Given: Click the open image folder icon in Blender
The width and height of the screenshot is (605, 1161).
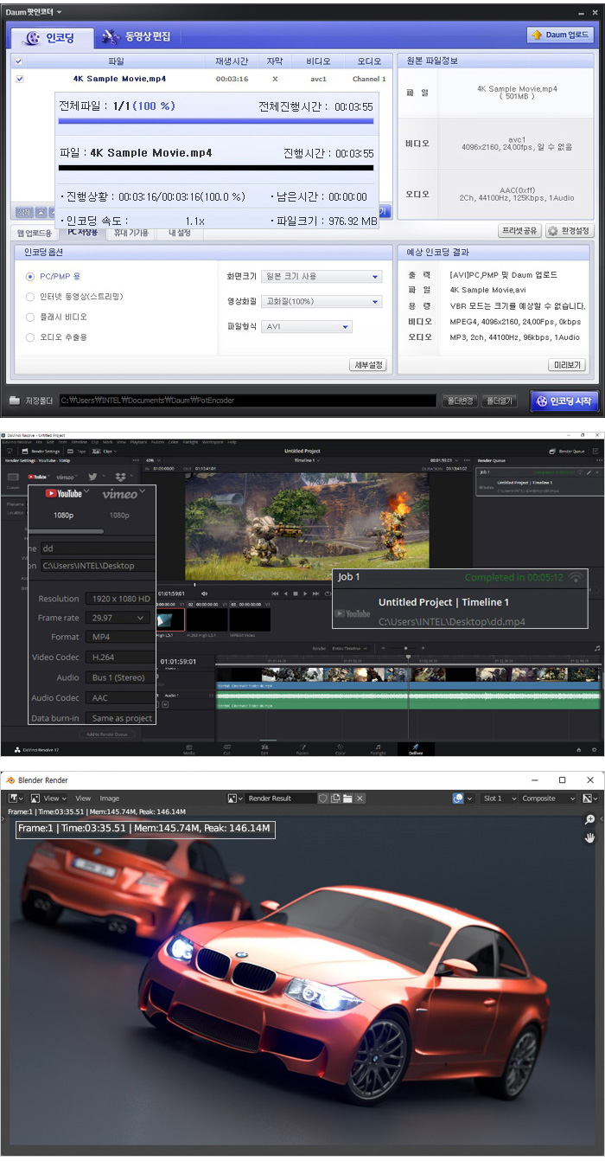Looking at the screenshot, I should coord(347,799).
